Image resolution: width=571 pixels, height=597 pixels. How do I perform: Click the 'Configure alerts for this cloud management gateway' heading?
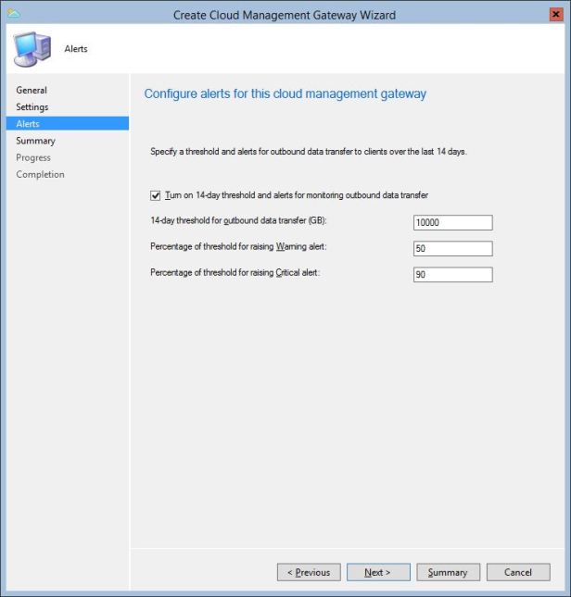pyautogui.click(x=285, y=94)
